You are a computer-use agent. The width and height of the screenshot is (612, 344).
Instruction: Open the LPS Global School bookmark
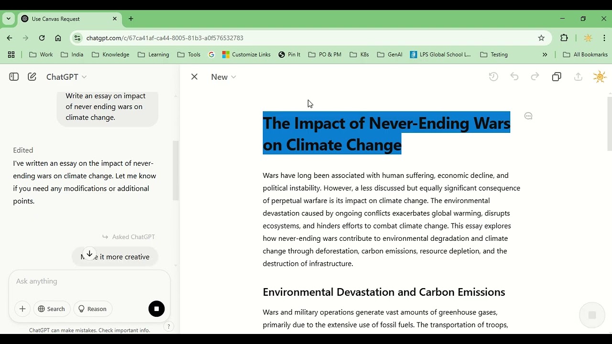pyautogui.click(x=441, y=54)
